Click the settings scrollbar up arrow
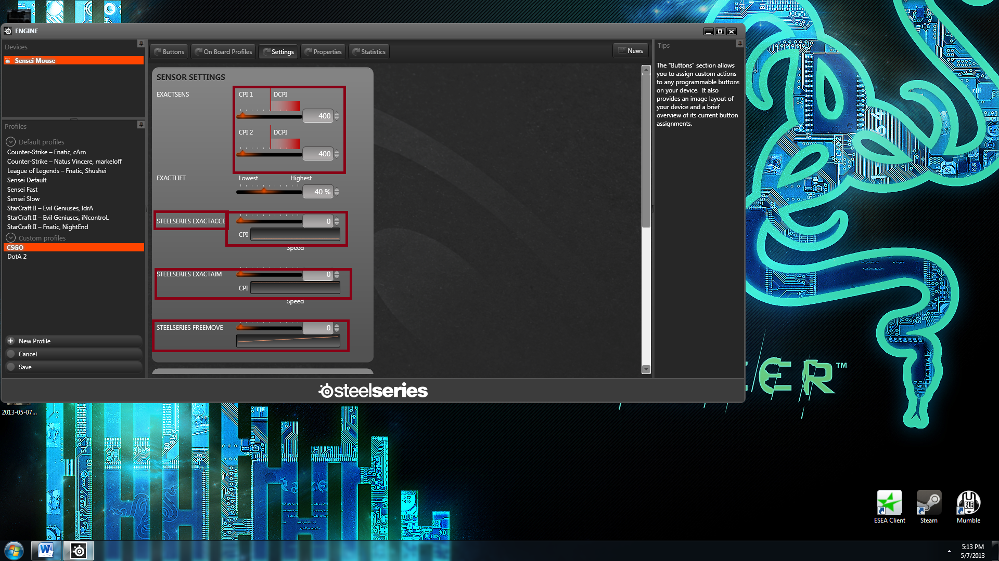The width and height of the screenshot is (999, 561). pyautogui.click(x=646, y=70)
